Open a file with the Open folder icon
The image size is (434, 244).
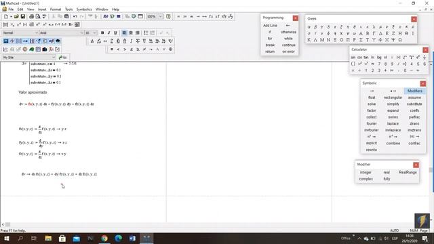pyautogui.click(x=16, y=16)
